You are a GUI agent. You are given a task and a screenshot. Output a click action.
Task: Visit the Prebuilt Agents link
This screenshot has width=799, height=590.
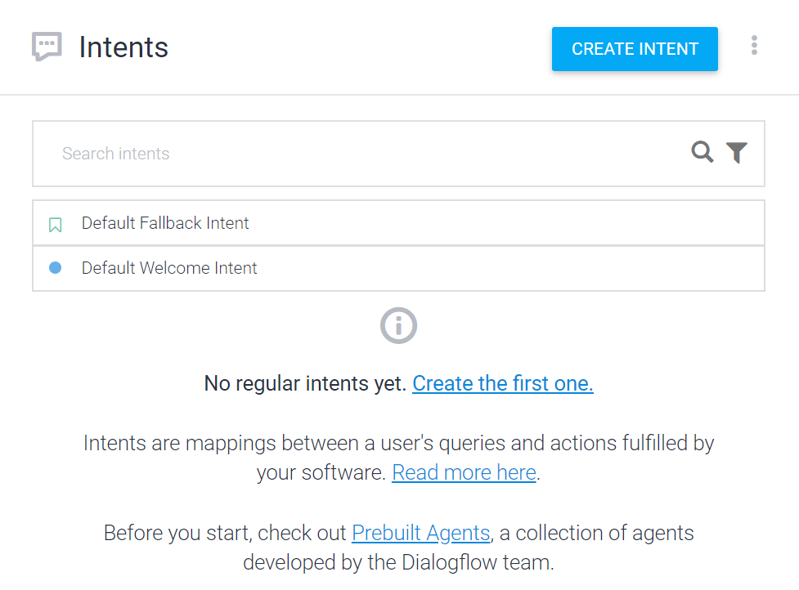pos(421,533)
